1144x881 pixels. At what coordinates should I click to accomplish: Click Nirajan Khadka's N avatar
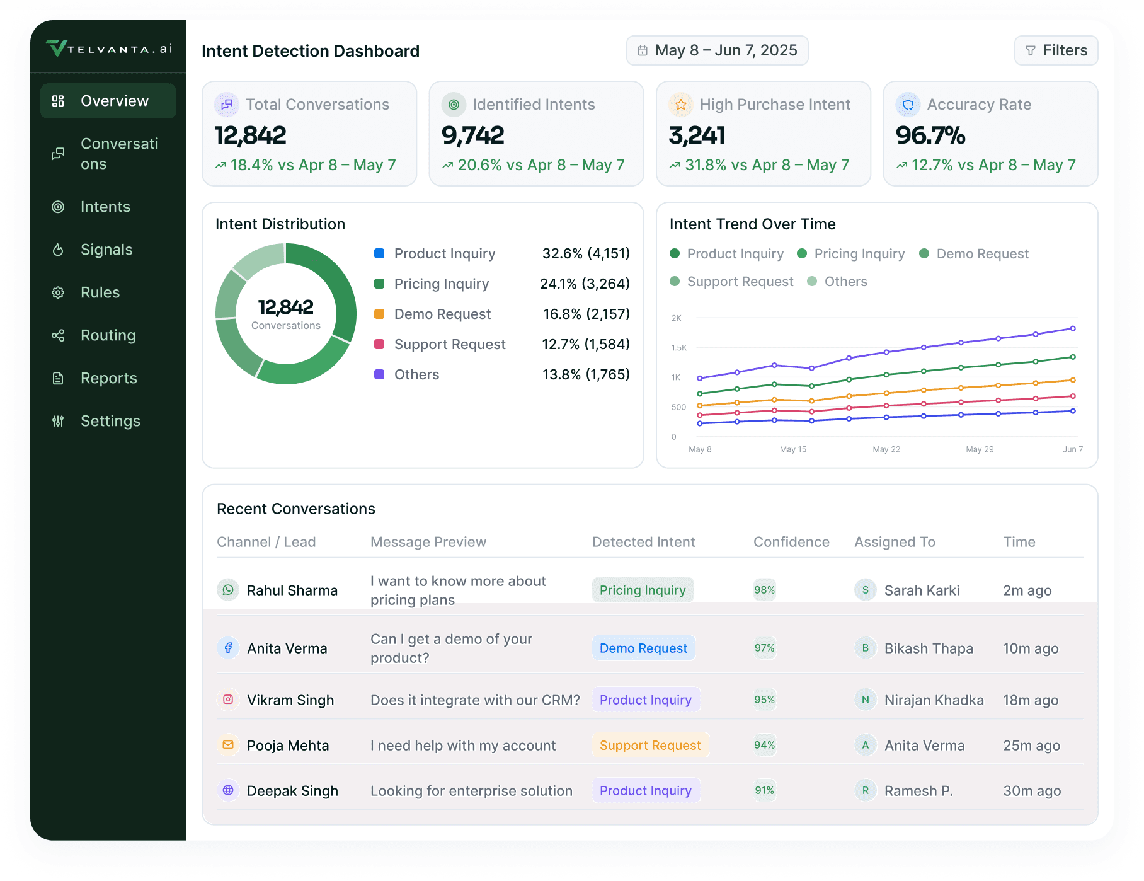tap(866, 700)
